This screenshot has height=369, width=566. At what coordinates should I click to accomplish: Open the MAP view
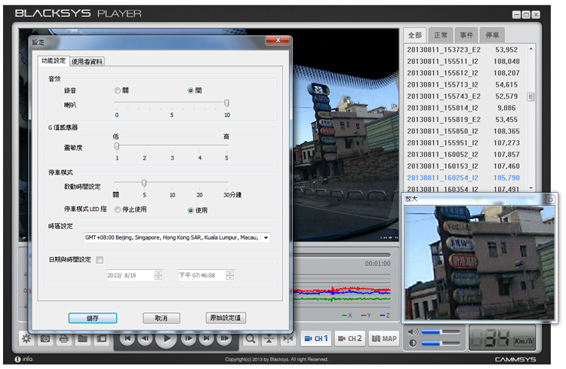point(384,339)
